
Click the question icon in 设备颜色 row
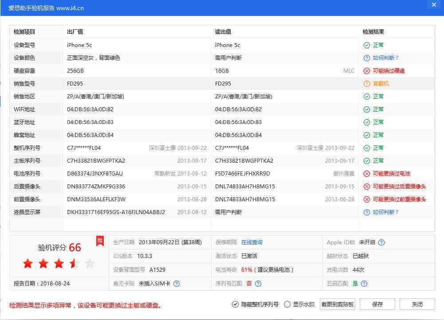367,58
